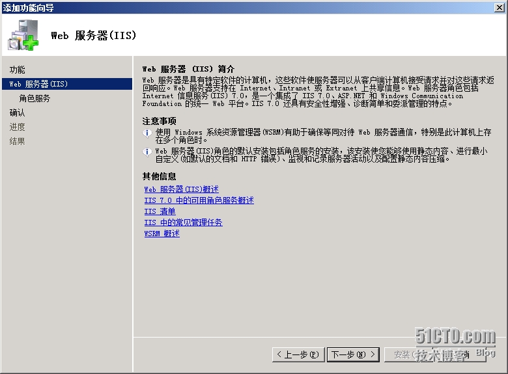Click info icon beside default install note
508x374 pixels.
point(147,152)
